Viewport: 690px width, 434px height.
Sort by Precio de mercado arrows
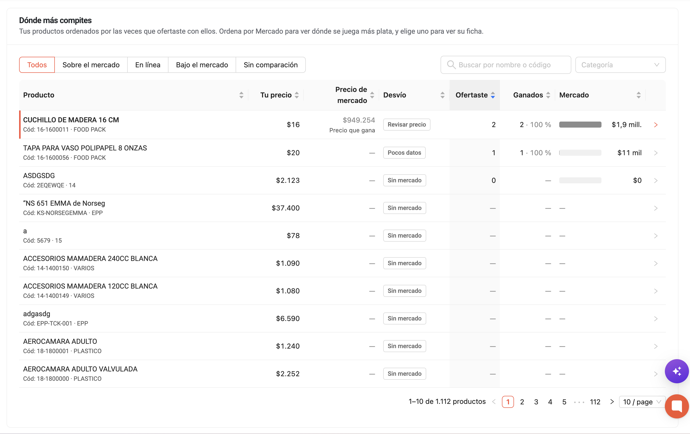point(372,95)
